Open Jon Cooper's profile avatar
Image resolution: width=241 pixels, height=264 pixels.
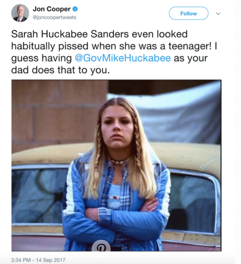(x=20, y=13)
